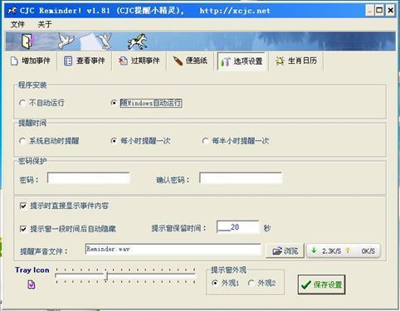
Task: Click the 保存设置 save button
Action: [x=321, y=284]
